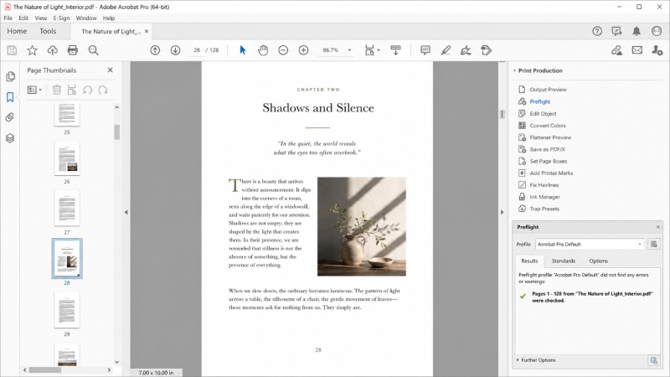Viewport: 670px width, 377px height.
Task: Open the Layers panel icon
Action: 10,138
